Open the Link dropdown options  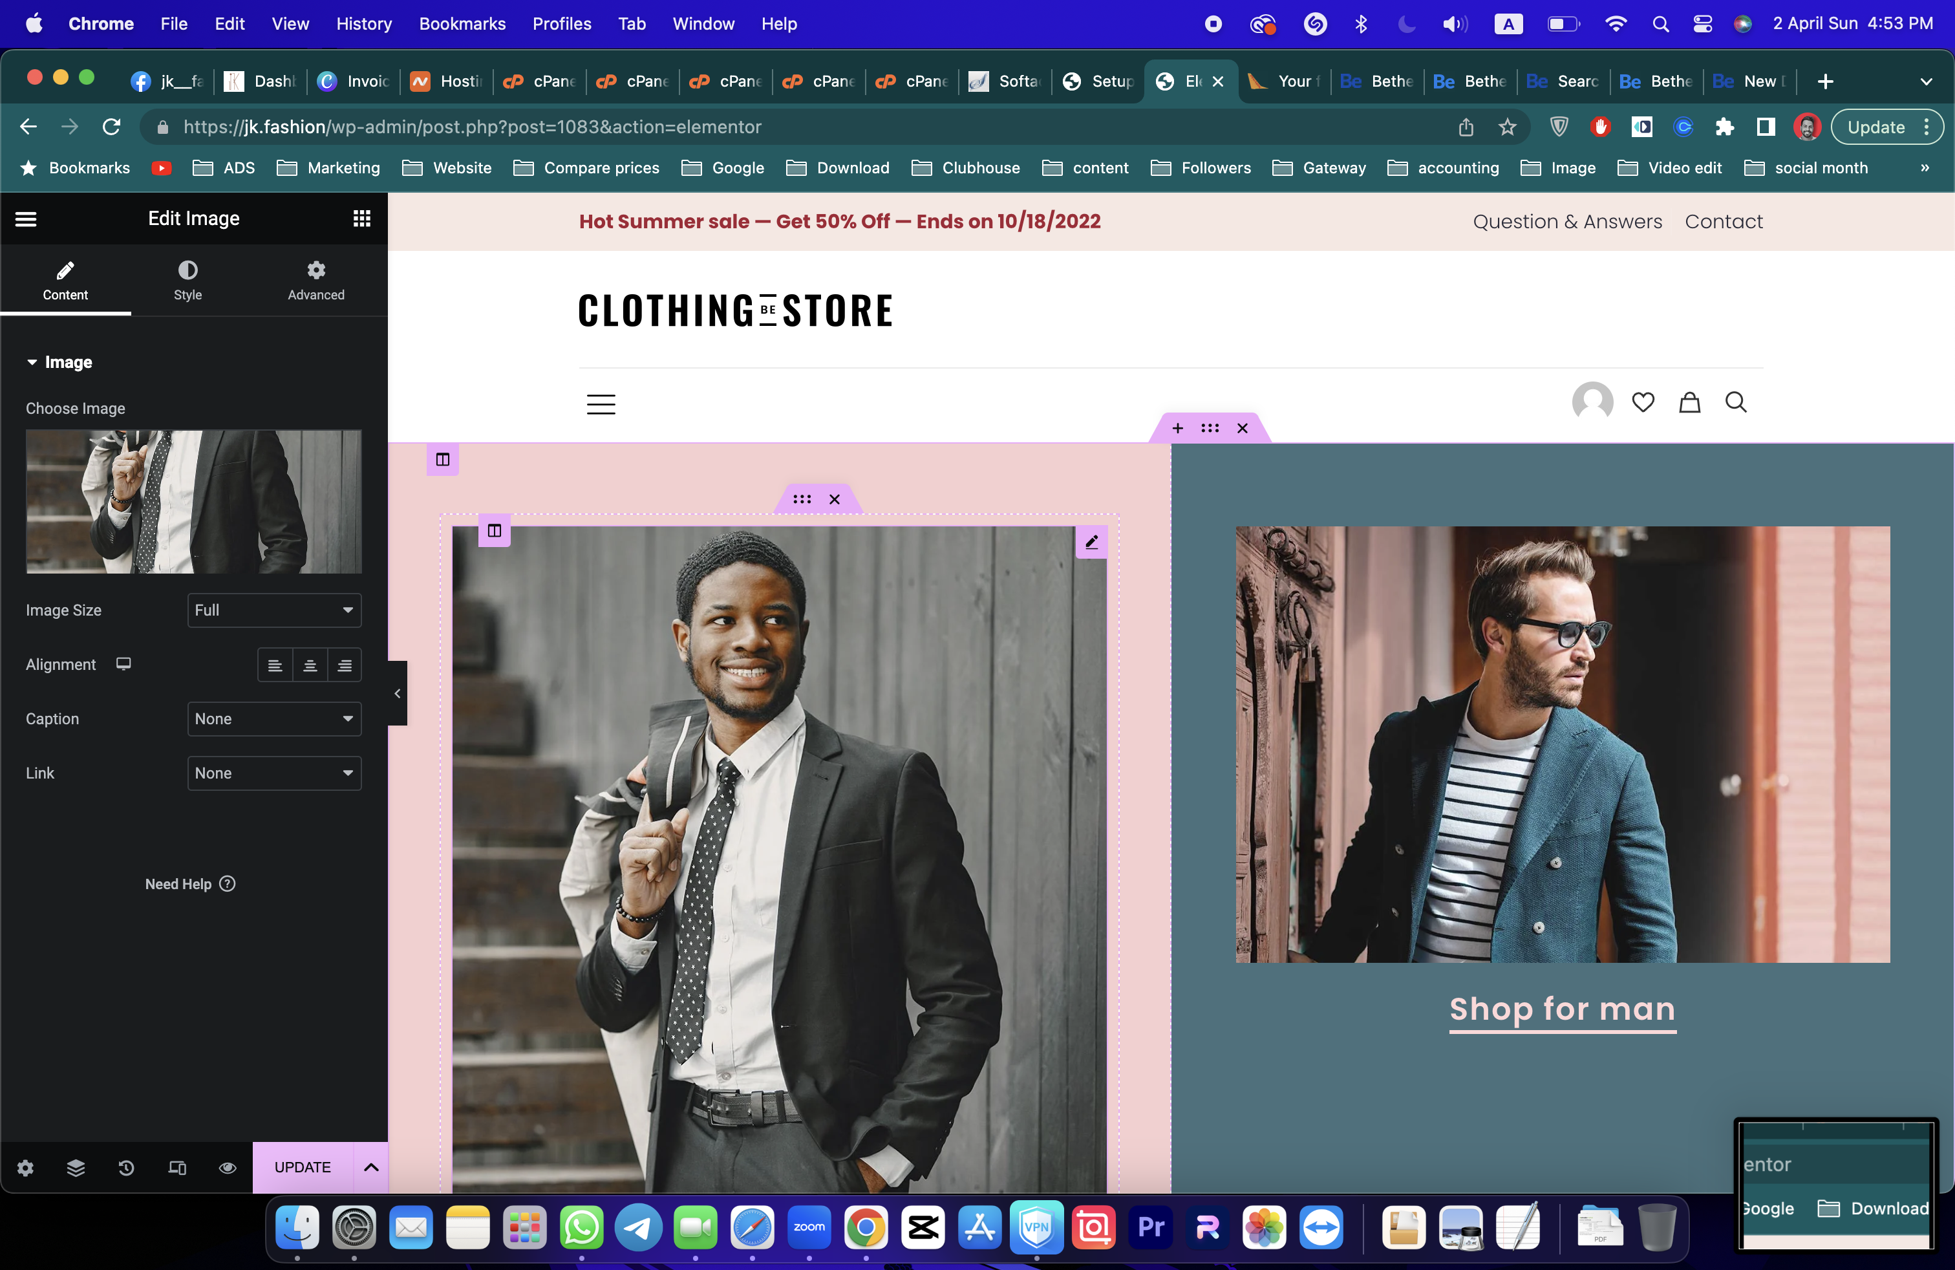coord(275,773)
